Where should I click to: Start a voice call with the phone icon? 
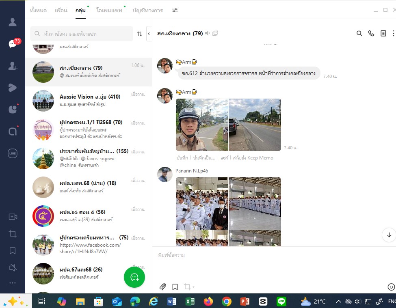pos(371,34)
